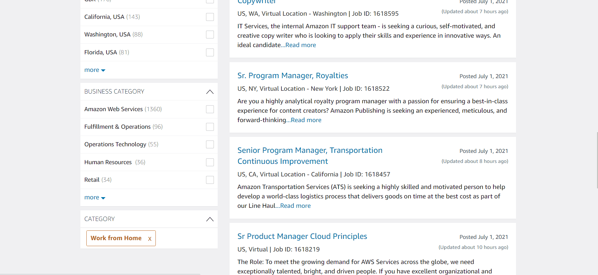The image size is (598, 275).
Task: Open the Sr. Program Manager, Royalties job posting
Action: tap(292, 75)
